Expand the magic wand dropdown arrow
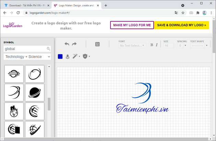The width and height of the screenshot is (216, 141). coord(79,56)
